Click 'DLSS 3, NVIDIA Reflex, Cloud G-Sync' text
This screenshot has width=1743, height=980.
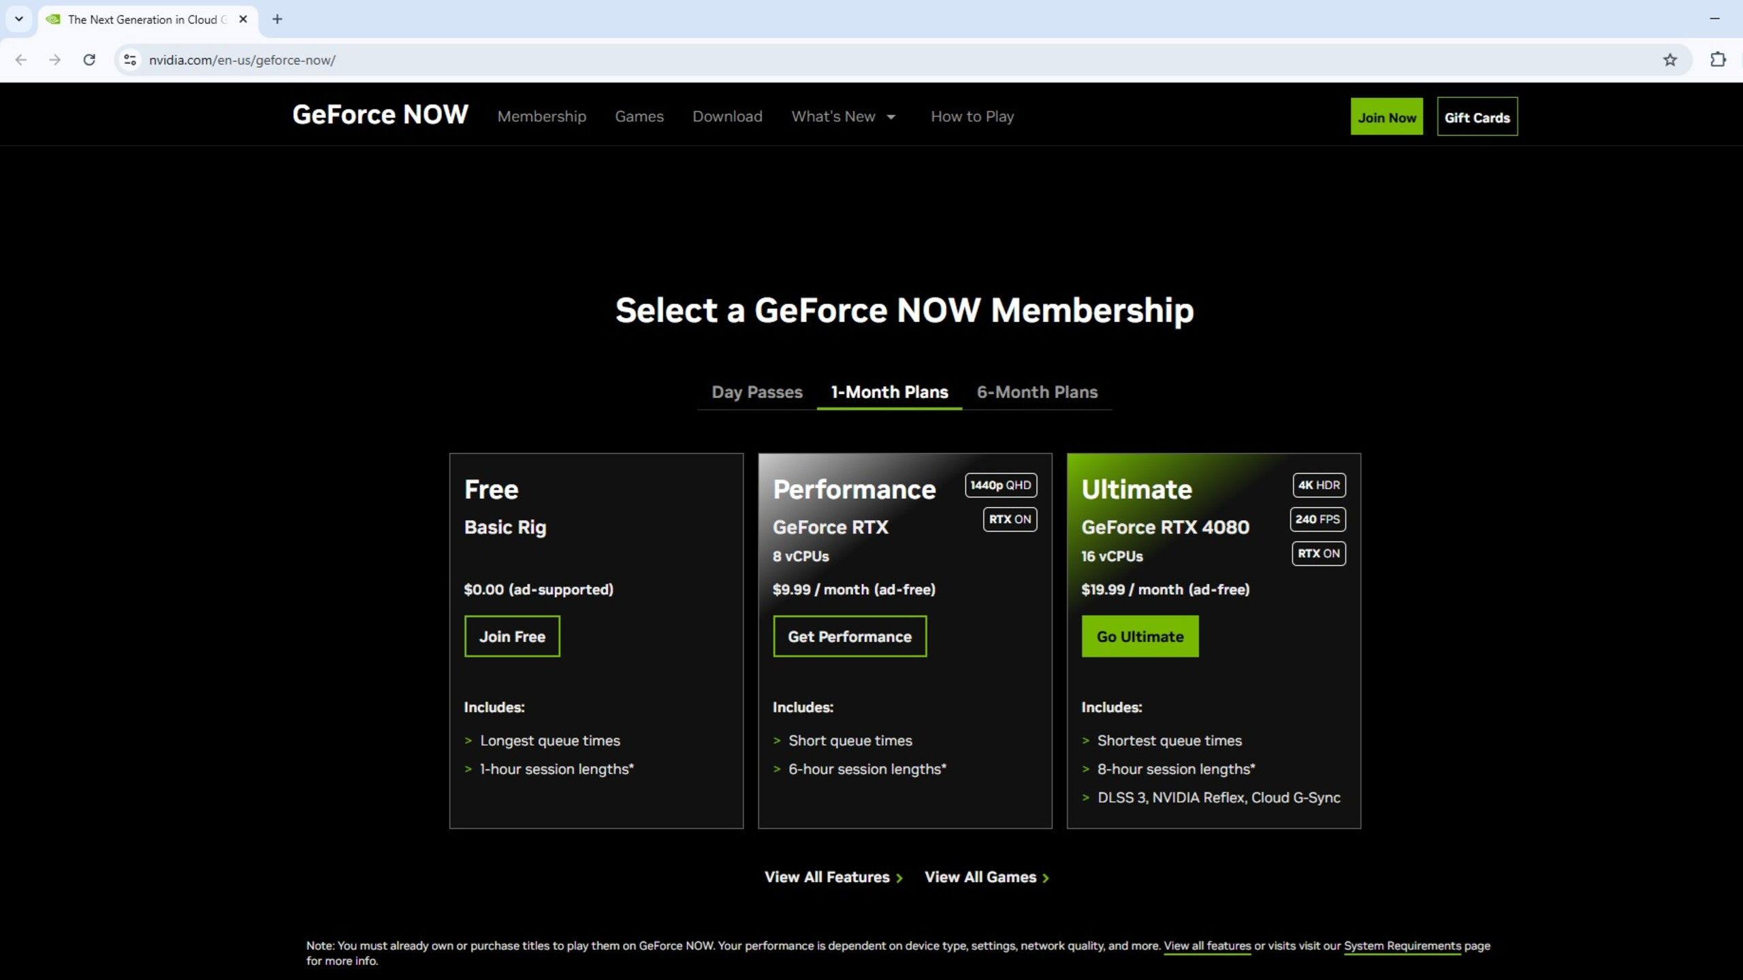click(x=1219, y=798)
